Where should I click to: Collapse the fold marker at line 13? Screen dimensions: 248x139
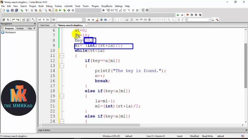pos(62,66)
